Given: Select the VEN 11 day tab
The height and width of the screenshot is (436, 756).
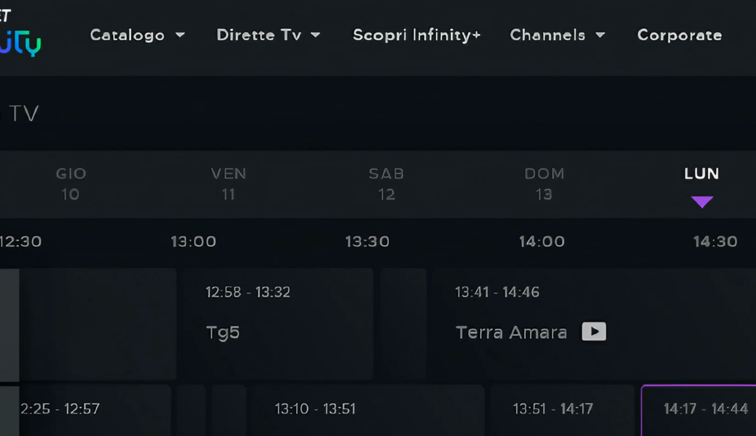Looking at the screenshot, I should point(229,184).
